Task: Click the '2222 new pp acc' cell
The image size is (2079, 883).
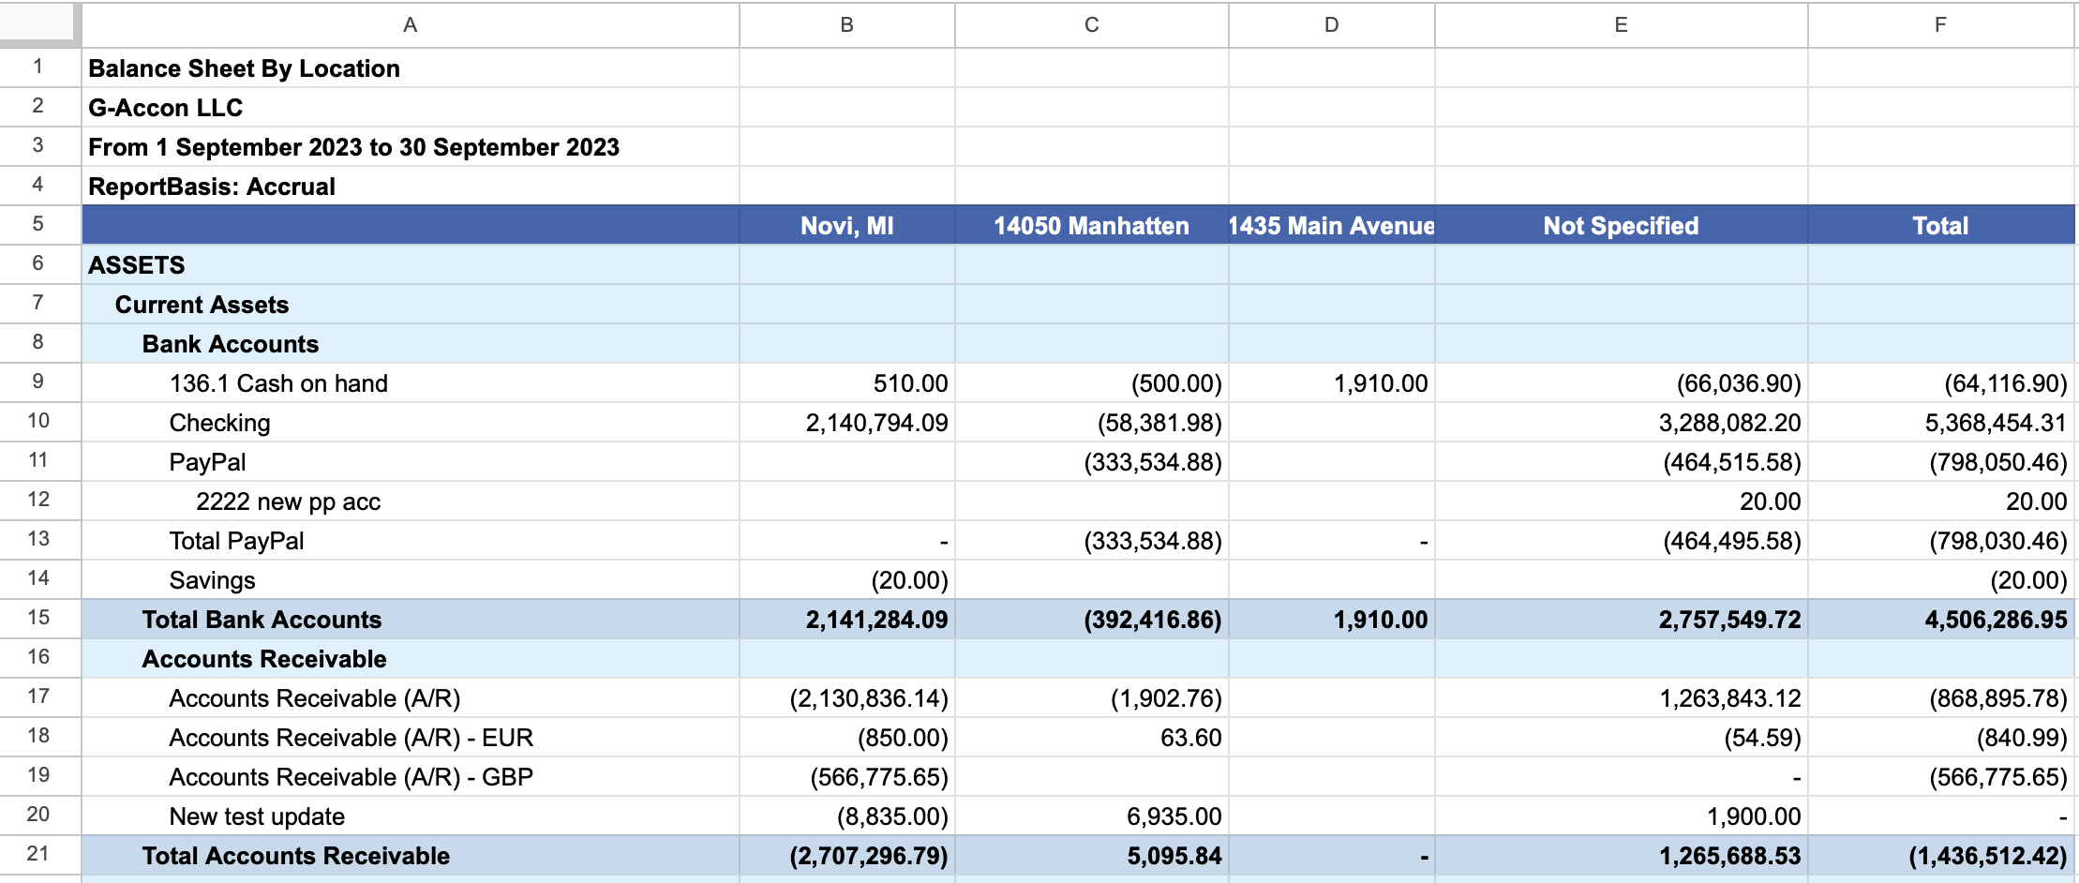Action: pos(410,501)
